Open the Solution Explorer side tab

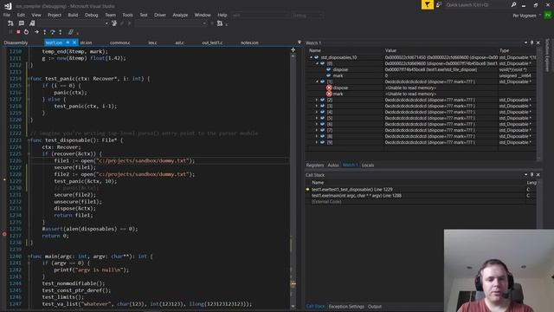click(x=548, y=55)
